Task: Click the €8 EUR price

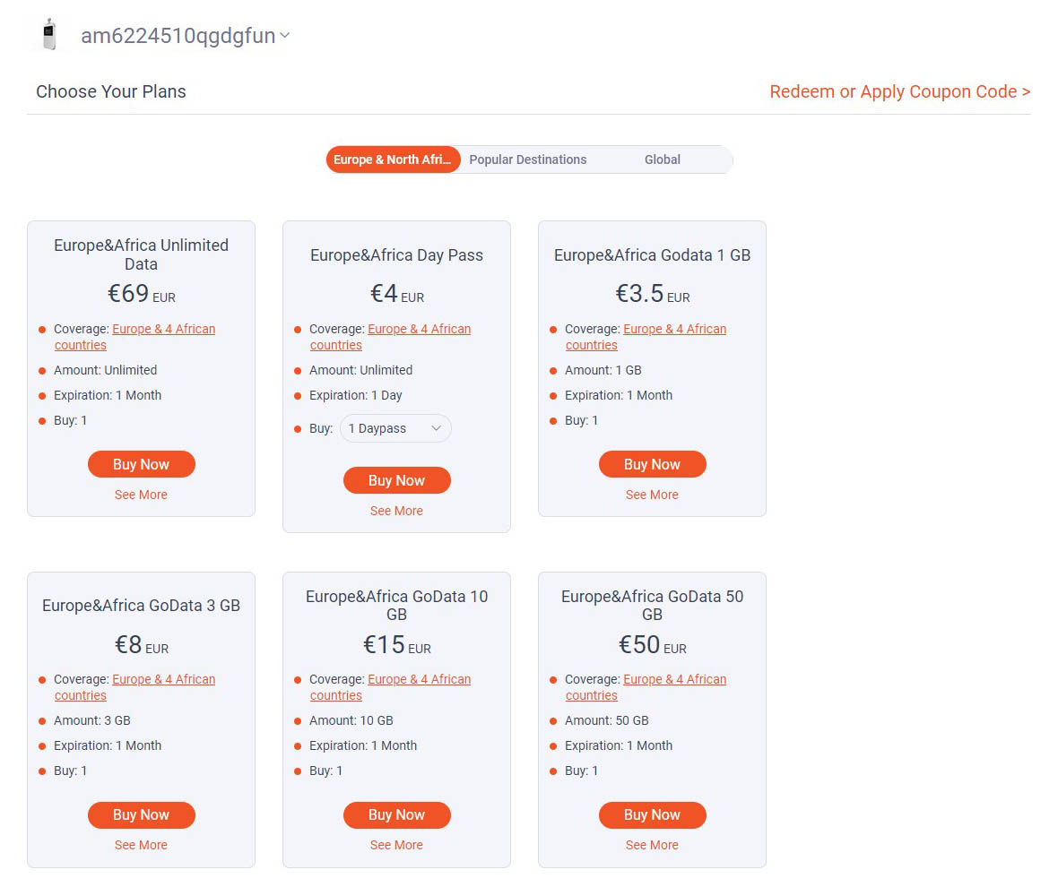Action: tap(141, 645)
